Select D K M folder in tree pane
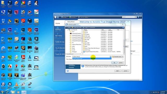This screenshot has width=167, height=94. click(x=74, y=50)
